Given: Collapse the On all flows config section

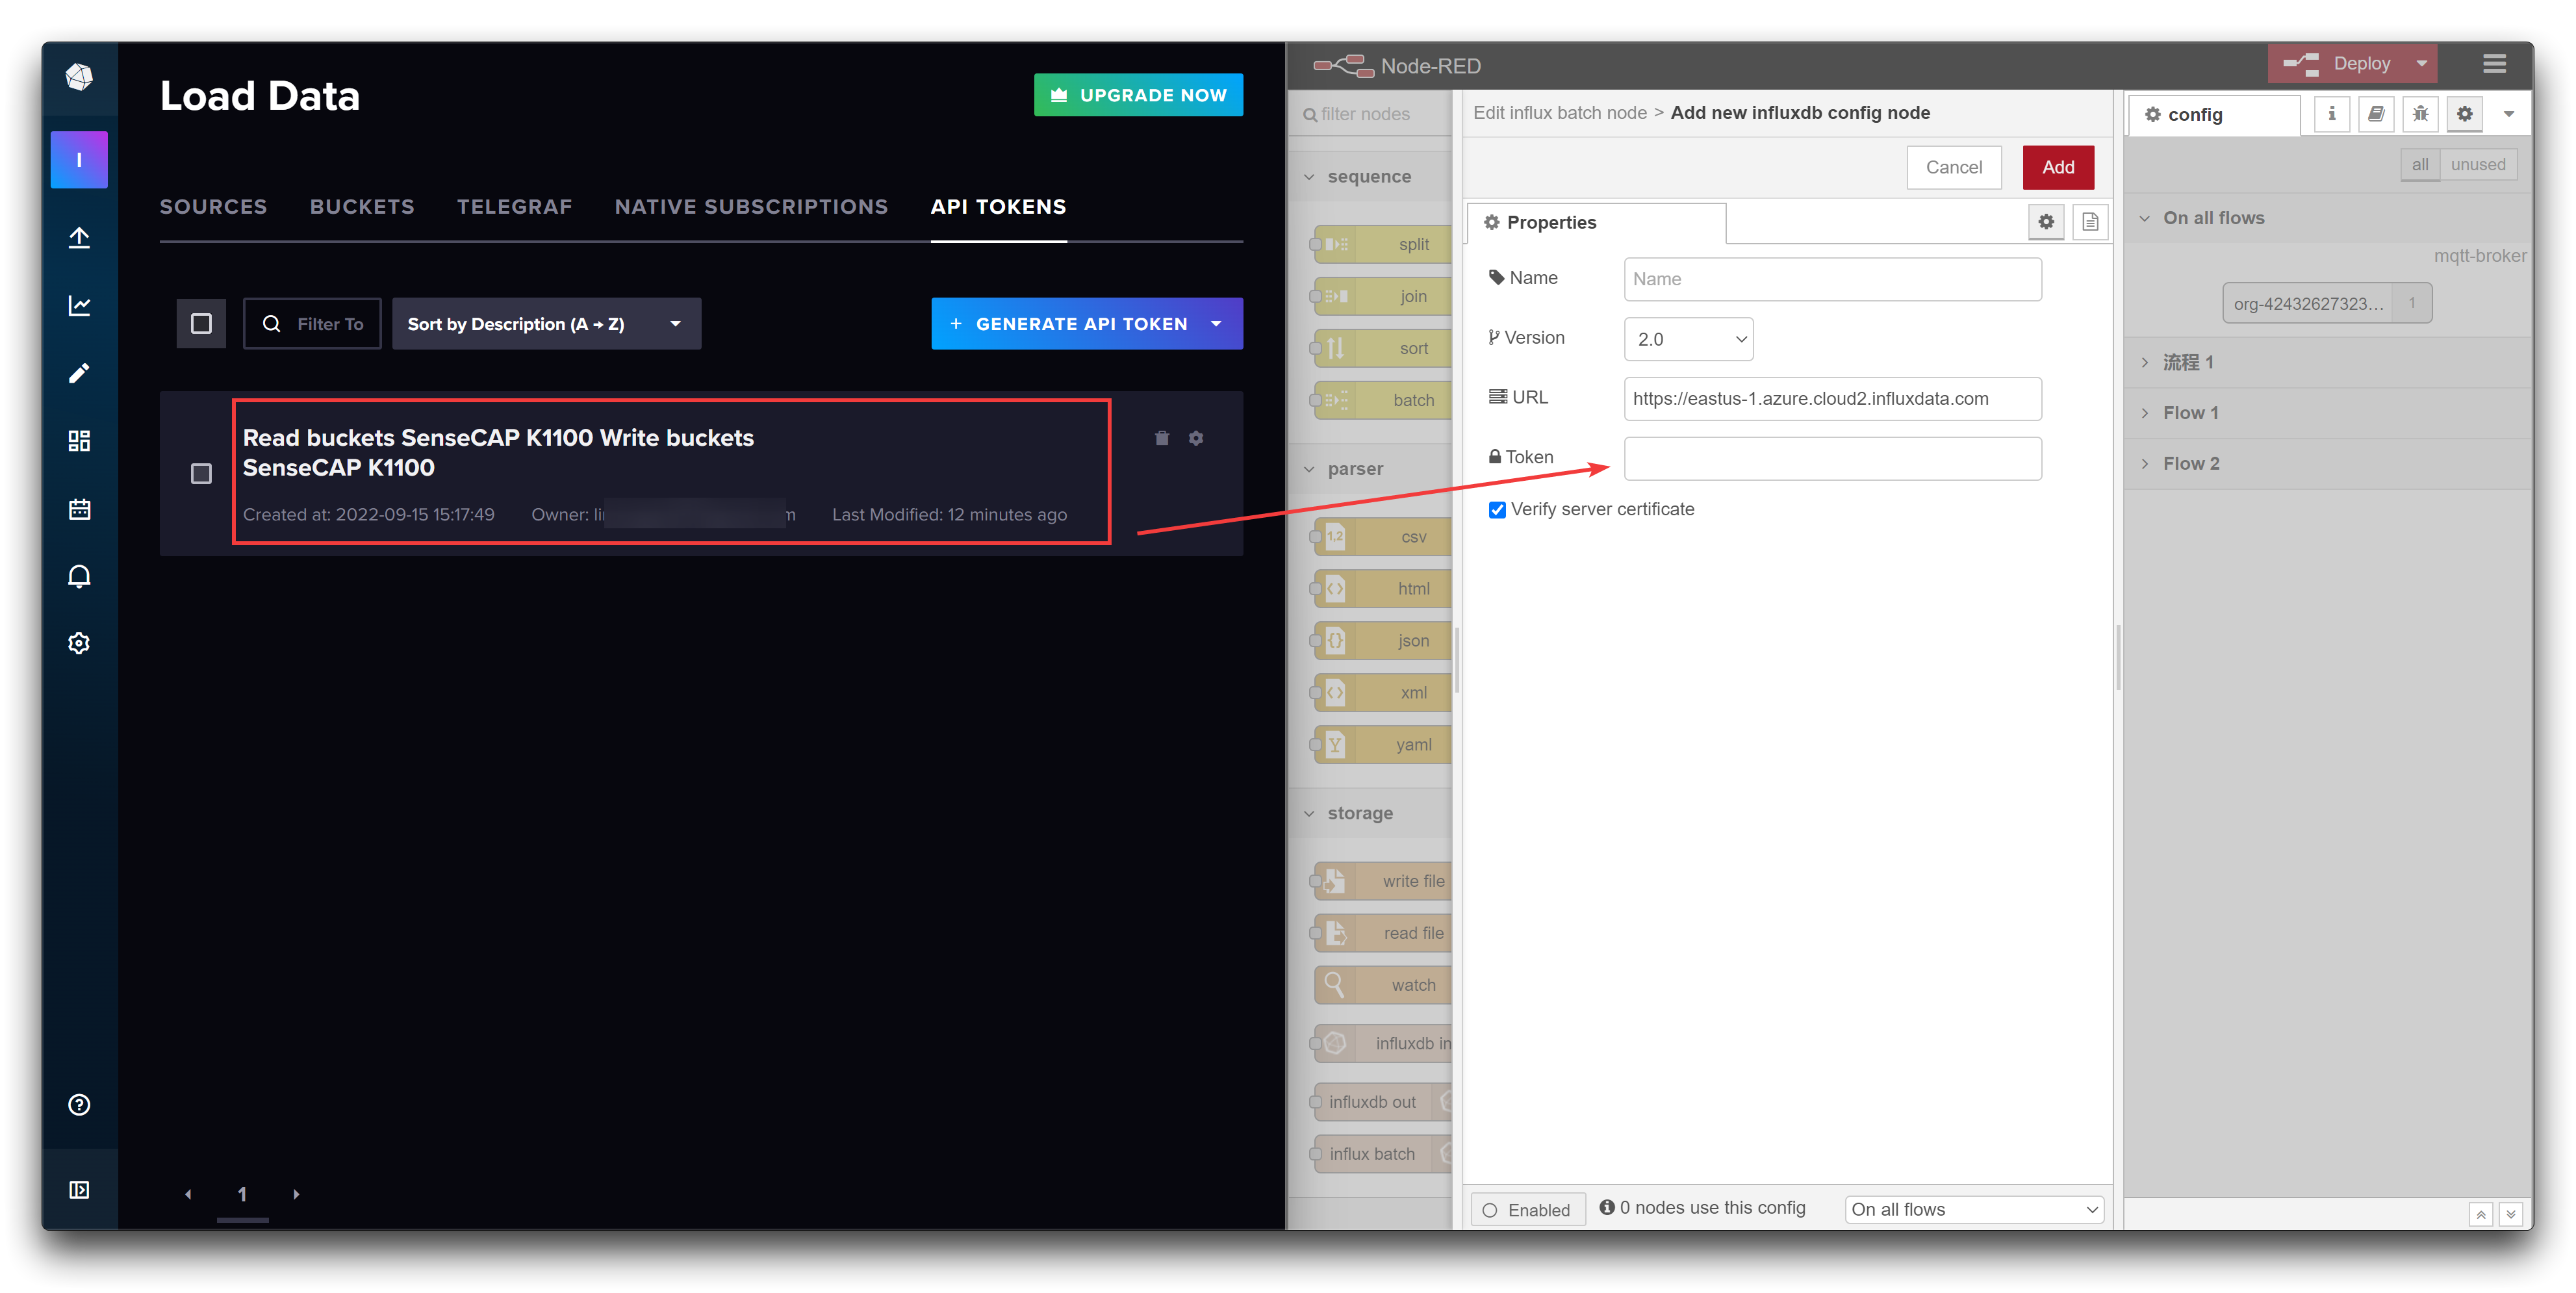Looking at the screenshot, I should point(2328,218).
